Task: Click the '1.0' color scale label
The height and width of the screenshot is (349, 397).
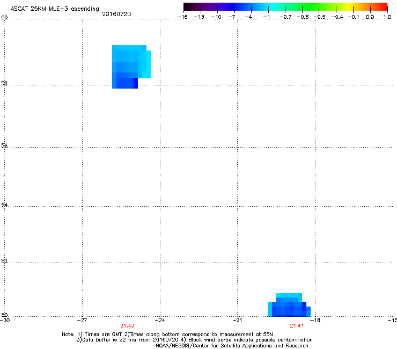Action: pyautogui.click(x=387, y=17)
